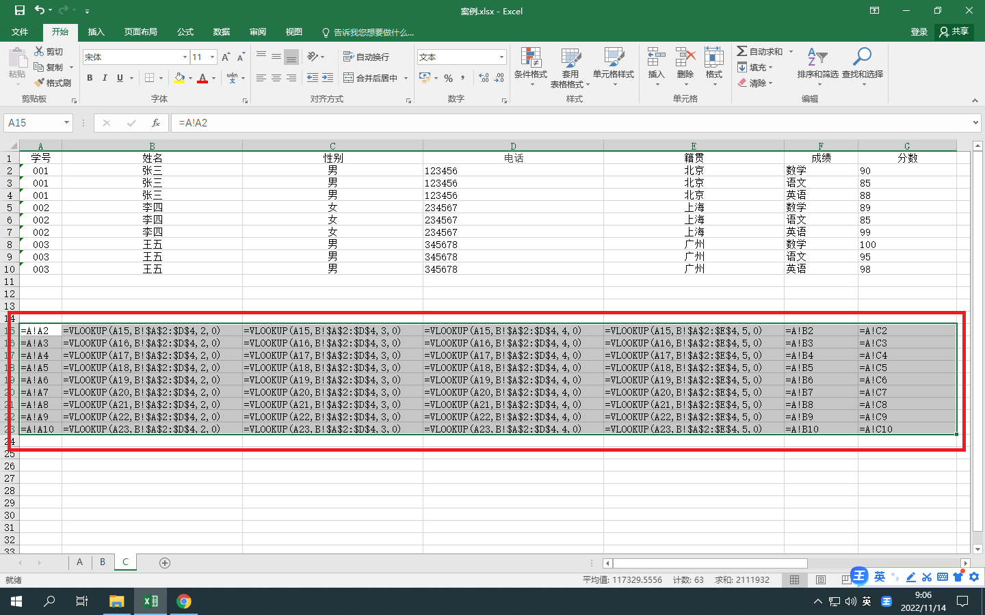Open the Name Box dropdown arrow
This screenshot has height=615, width=985.
66,123
